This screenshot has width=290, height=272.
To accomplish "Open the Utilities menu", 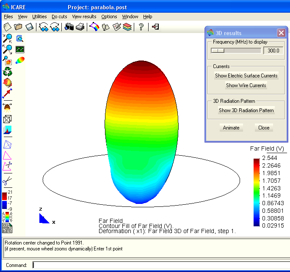I will pos(39,16).
